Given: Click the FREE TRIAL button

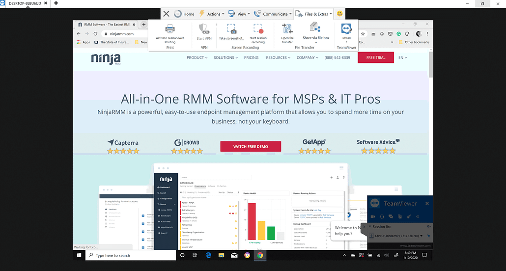Looking at the screenshot, I should pyautogui.click(x=376, y=57).
